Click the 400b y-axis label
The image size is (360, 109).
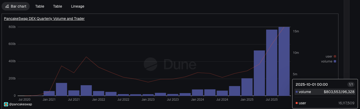[12, 61]
